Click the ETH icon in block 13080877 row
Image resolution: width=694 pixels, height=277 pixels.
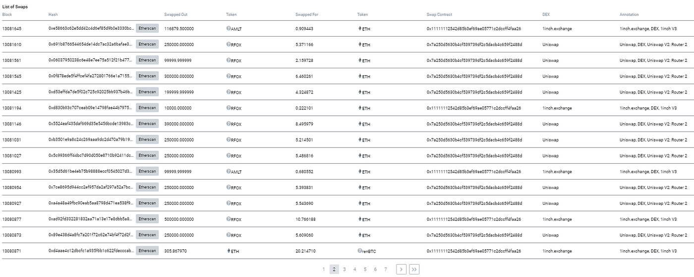360,219
